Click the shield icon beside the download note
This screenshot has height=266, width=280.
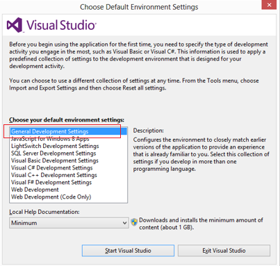tap(134, 222)
